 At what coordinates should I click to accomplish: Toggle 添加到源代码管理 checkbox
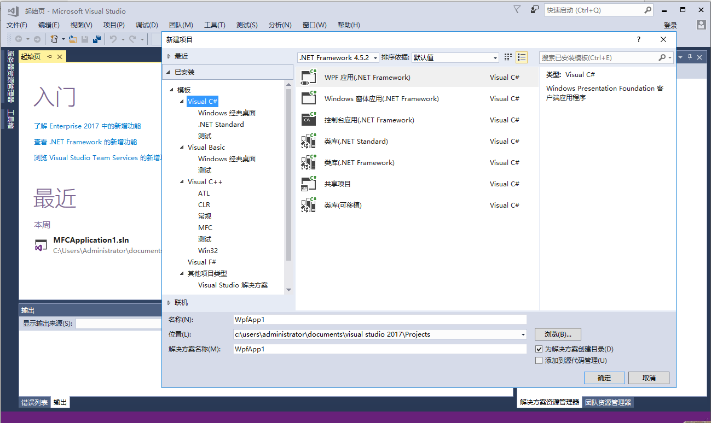coord(539,361)
